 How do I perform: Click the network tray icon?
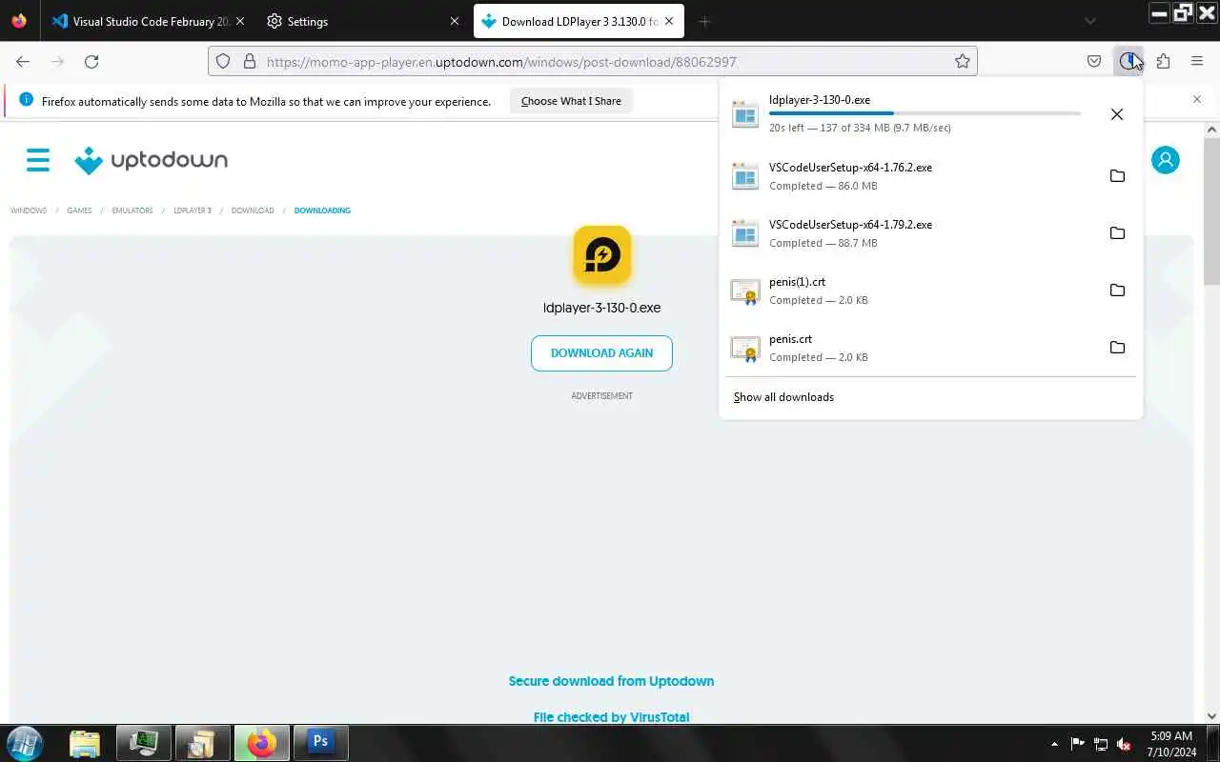(1101, 743)
